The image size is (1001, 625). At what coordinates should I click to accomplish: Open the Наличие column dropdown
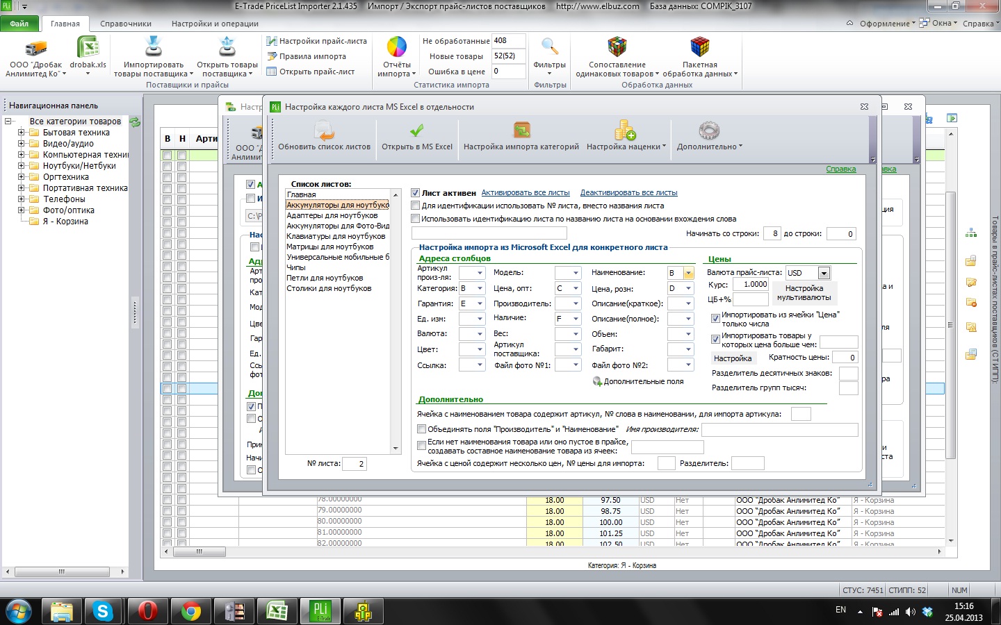click(x=576, y=319)
